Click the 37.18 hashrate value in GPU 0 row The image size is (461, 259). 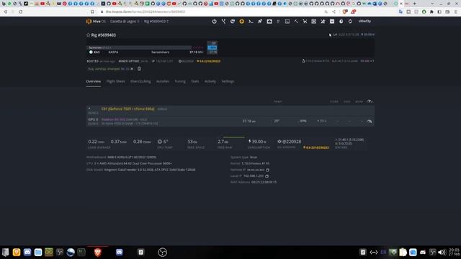point(249,122)
